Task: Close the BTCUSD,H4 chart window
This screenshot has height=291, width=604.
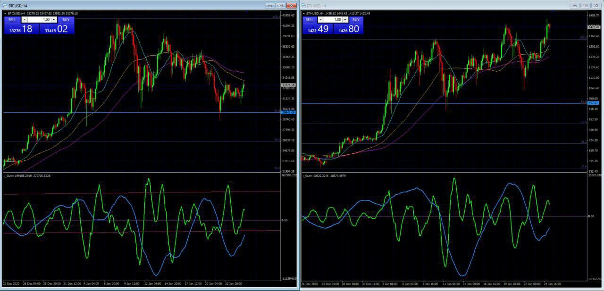Action: (291, 6)
